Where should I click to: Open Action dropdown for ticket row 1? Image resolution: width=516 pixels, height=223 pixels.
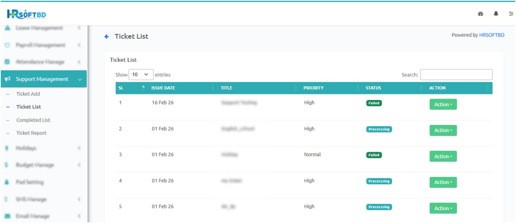click(x=443, y=104)
